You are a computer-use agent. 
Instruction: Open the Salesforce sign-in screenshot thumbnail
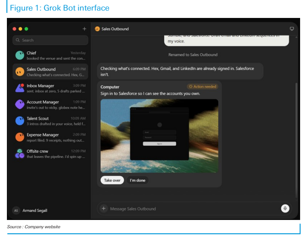pyautogui.click(x=159, y=136)
